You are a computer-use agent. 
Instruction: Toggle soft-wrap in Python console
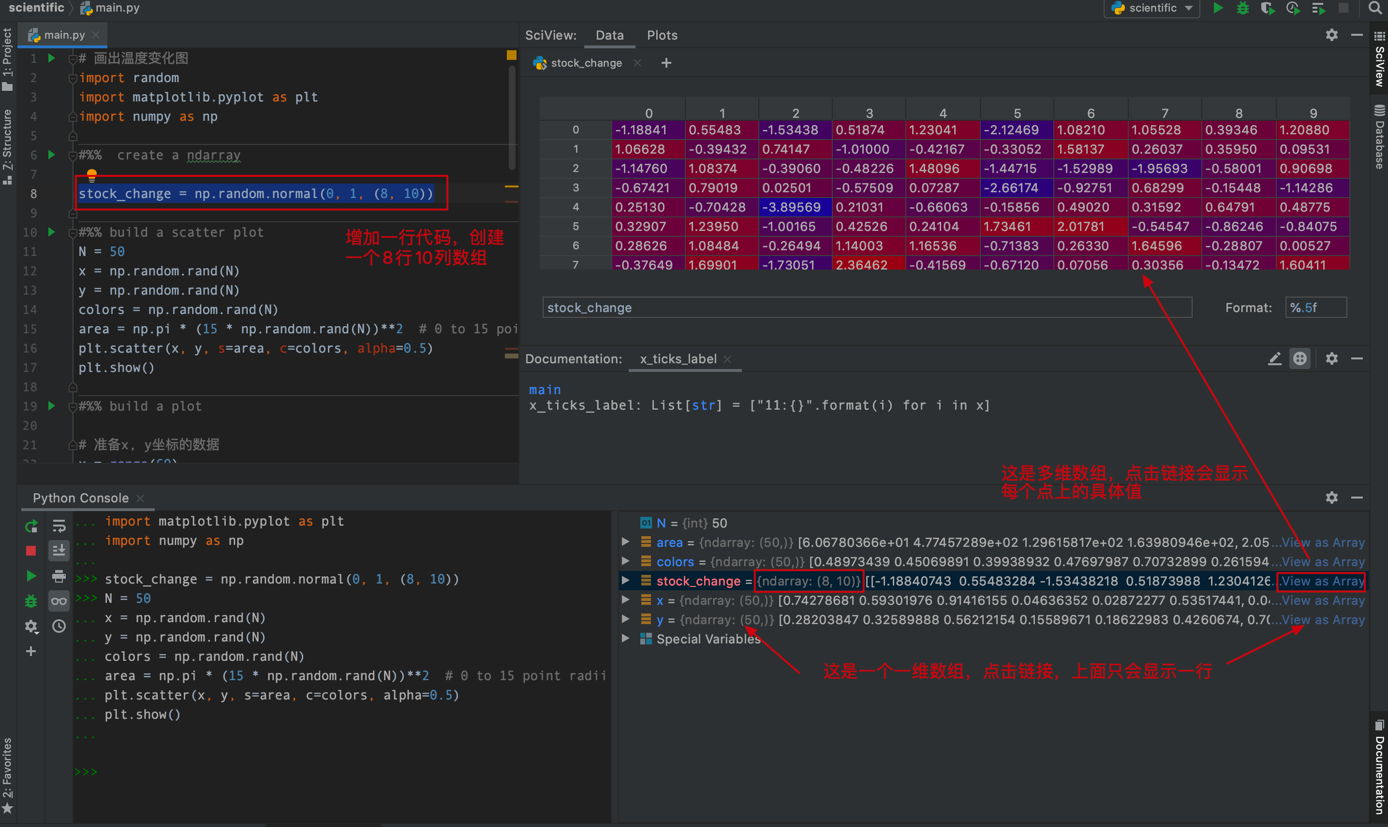pos(59,526)
